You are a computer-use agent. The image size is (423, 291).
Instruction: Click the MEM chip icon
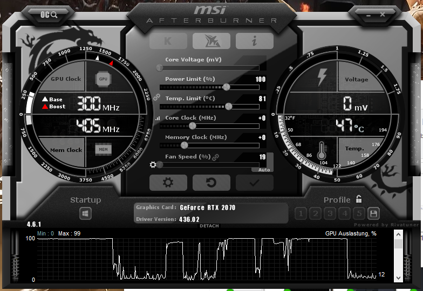[x=104, y=150]
